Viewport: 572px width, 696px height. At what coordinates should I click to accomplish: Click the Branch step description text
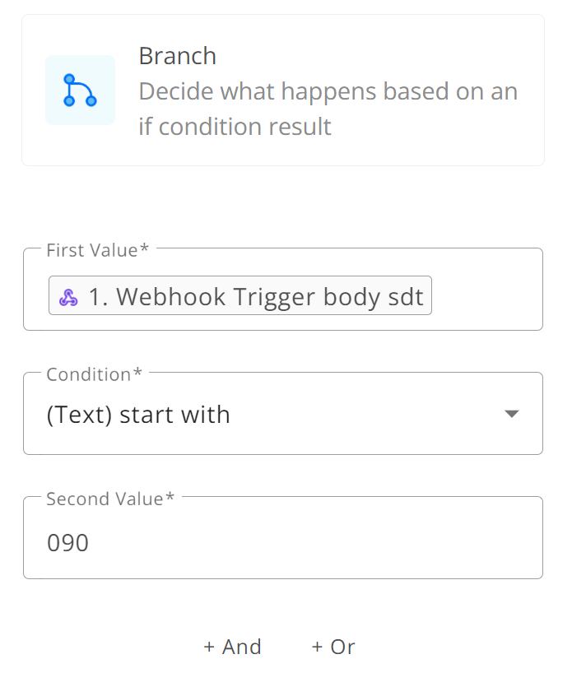328,109
